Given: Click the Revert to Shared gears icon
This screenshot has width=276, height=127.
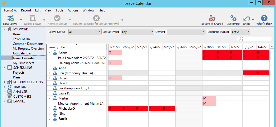Looking at the screenshot, I should coord(212,18).
